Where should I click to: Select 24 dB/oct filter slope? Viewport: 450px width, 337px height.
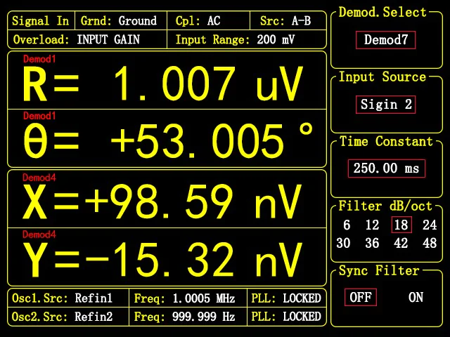point(429,225)
